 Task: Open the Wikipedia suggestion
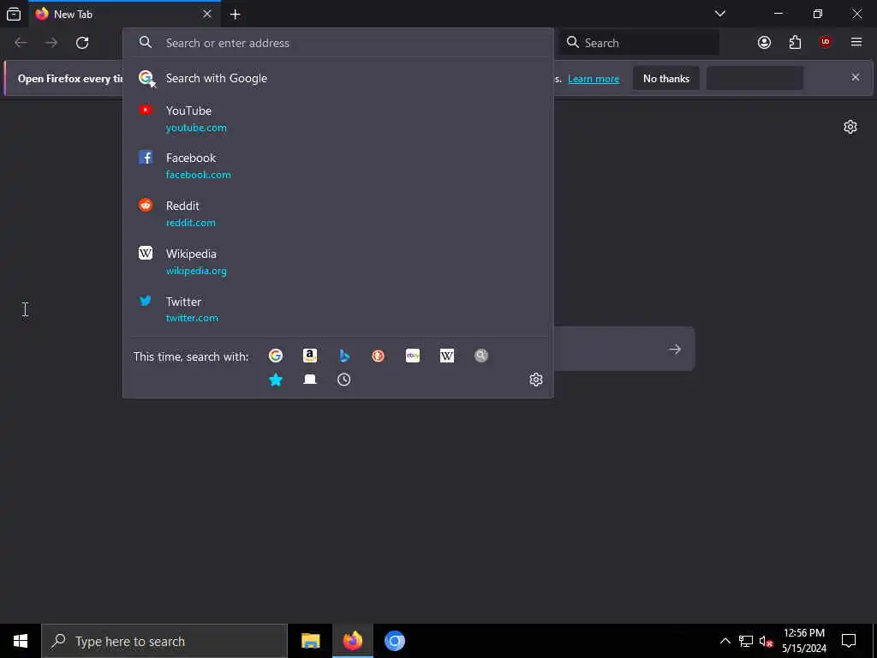[337, 262]
